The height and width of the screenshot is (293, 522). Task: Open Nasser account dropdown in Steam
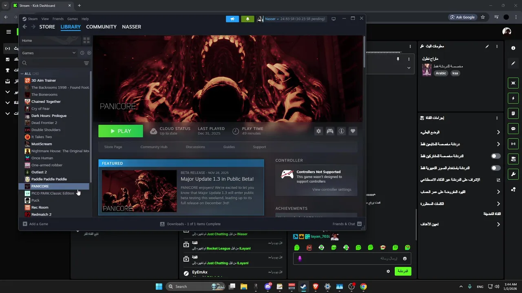pyautogui.click(x=272, y=19)
